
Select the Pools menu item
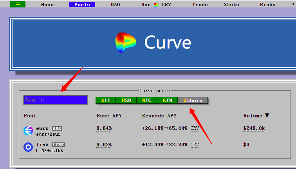click(x=82, y=5)
